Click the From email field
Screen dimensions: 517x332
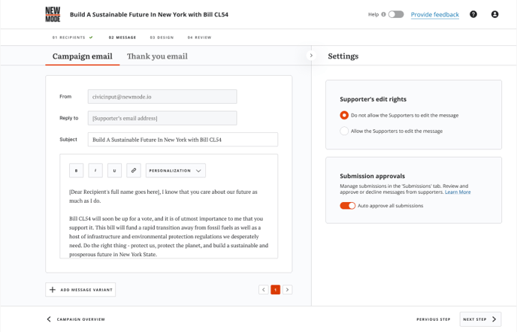point(162,97)
